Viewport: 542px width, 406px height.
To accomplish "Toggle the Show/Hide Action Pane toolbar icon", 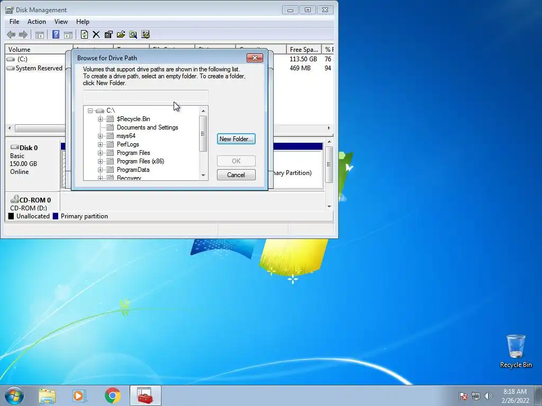I will click(x=68, y=34).
